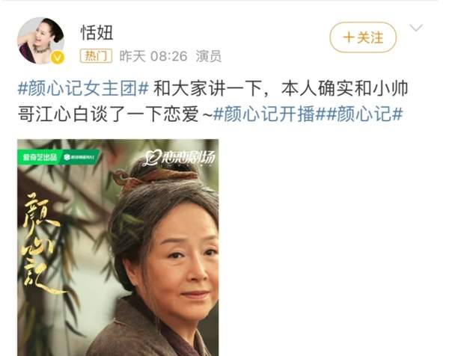Click the 恋恋剧场 heart logo on poster
The image size is (449, 356).
180,157
